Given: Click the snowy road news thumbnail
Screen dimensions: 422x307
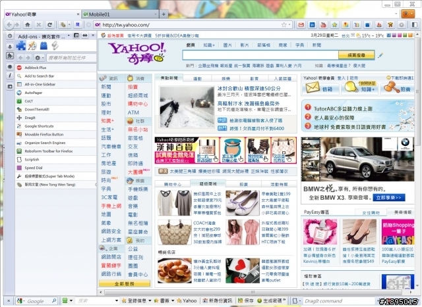Looking at the screenshot, I should 187,106.
